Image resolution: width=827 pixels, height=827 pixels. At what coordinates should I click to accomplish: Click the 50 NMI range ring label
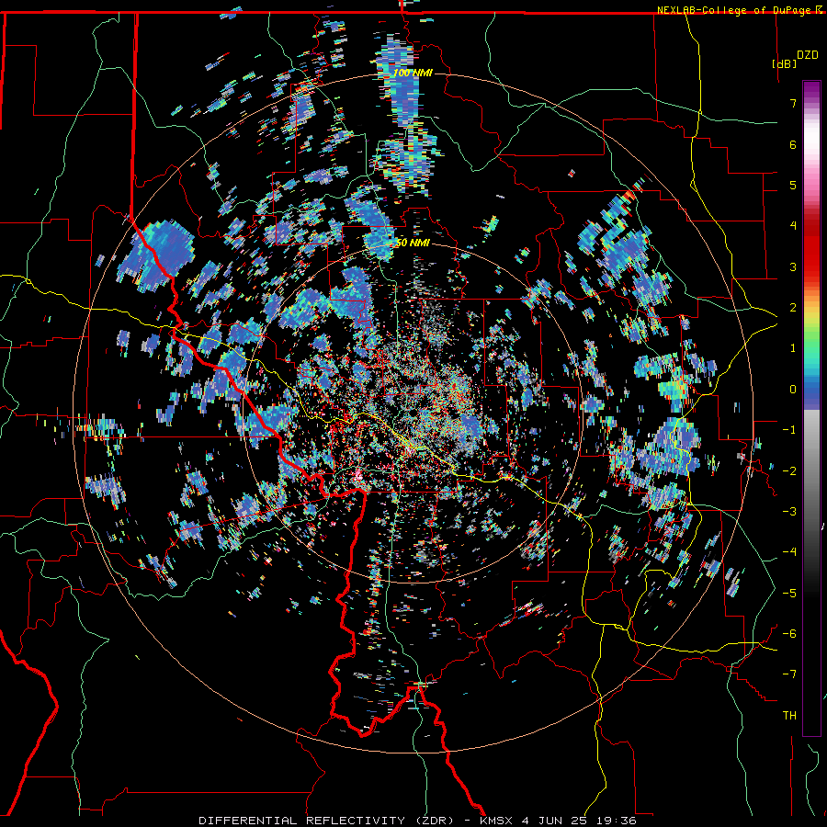(x=413, y=243)
